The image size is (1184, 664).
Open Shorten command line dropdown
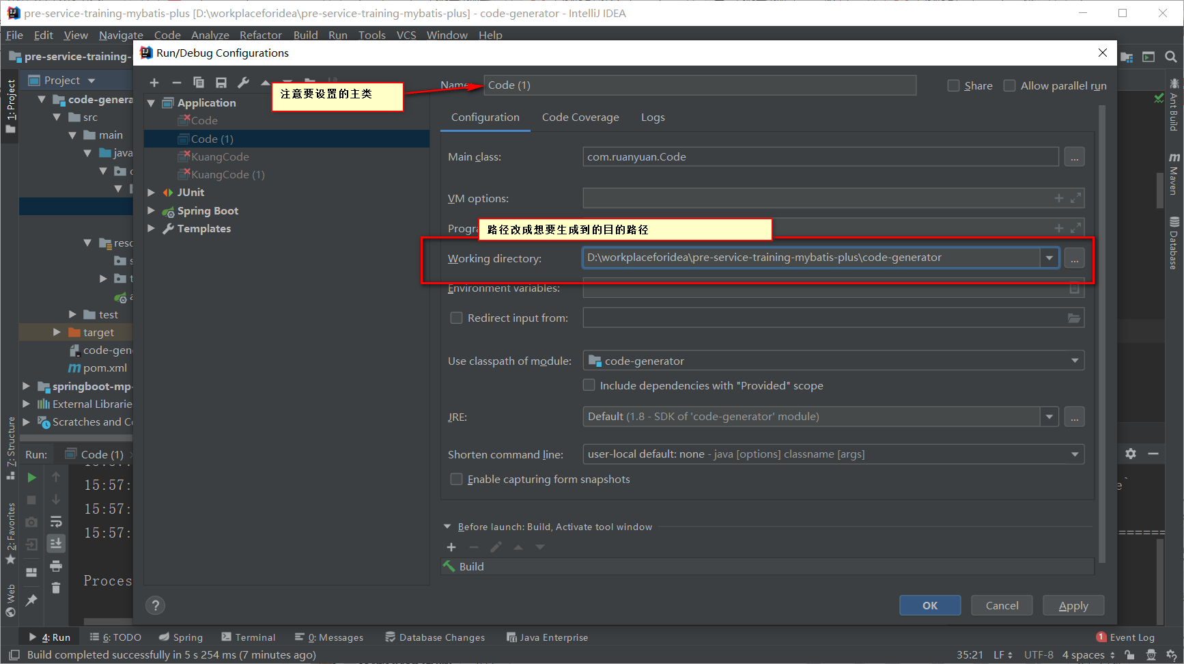coord(1075,454)
